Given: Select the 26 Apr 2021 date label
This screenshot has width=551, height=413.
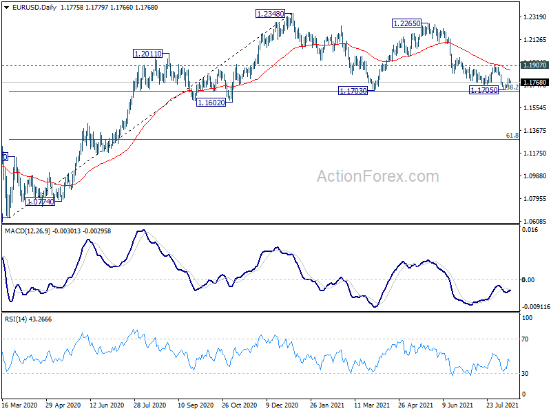Looking at the screenshot, I should [x=416, y=405].
